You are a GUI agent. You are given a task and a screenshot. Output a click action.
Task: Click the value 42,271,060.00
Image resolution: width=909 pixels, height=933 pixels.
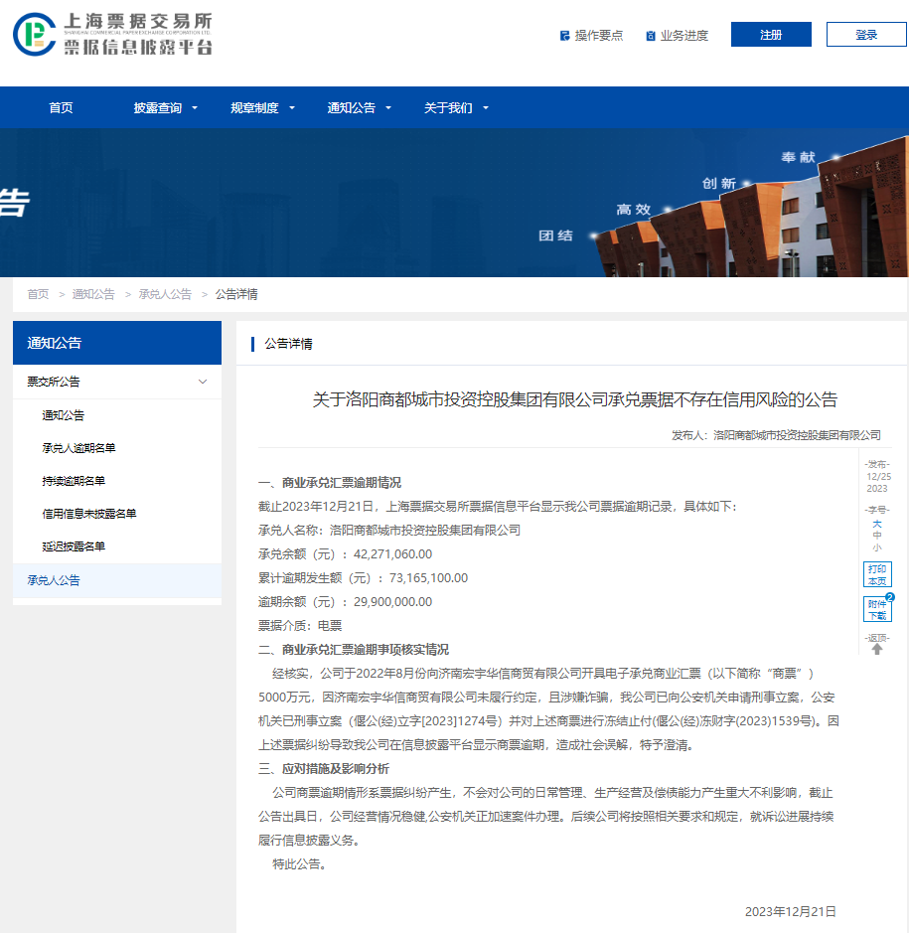pyautogui.click(x=392, y=554)
